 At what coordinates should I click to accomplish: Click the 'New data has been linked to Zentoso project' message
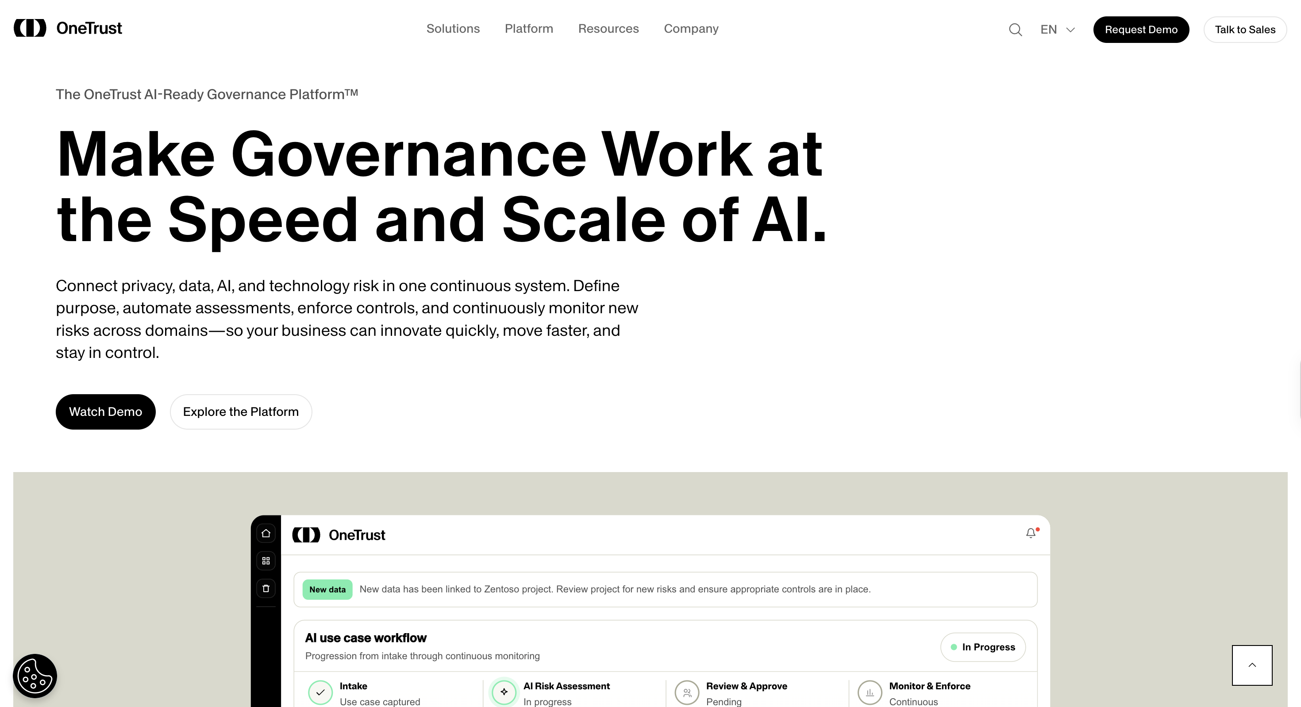(x=615, y=589)
